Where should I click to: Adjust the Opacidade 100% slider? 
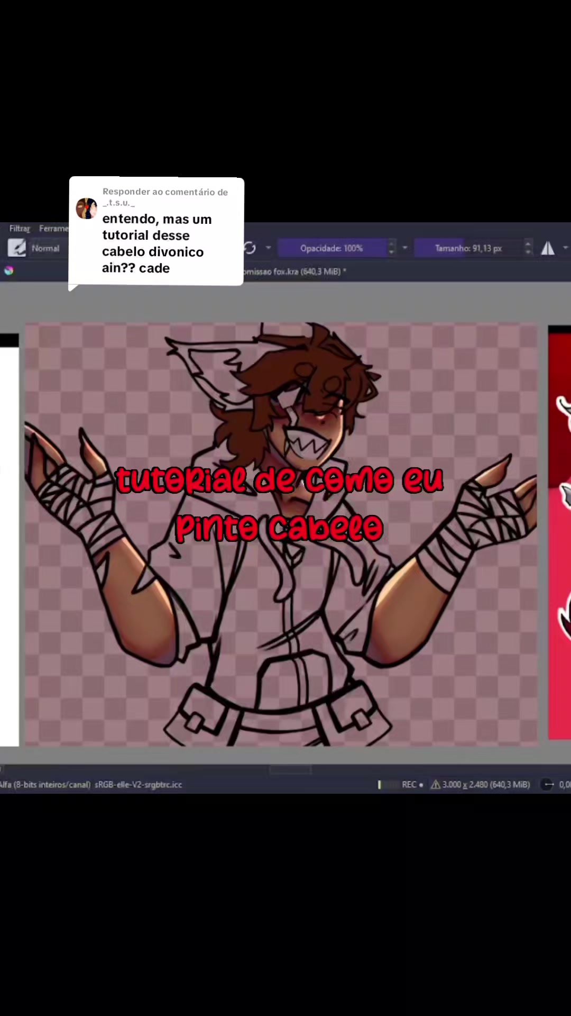(332, 248)
